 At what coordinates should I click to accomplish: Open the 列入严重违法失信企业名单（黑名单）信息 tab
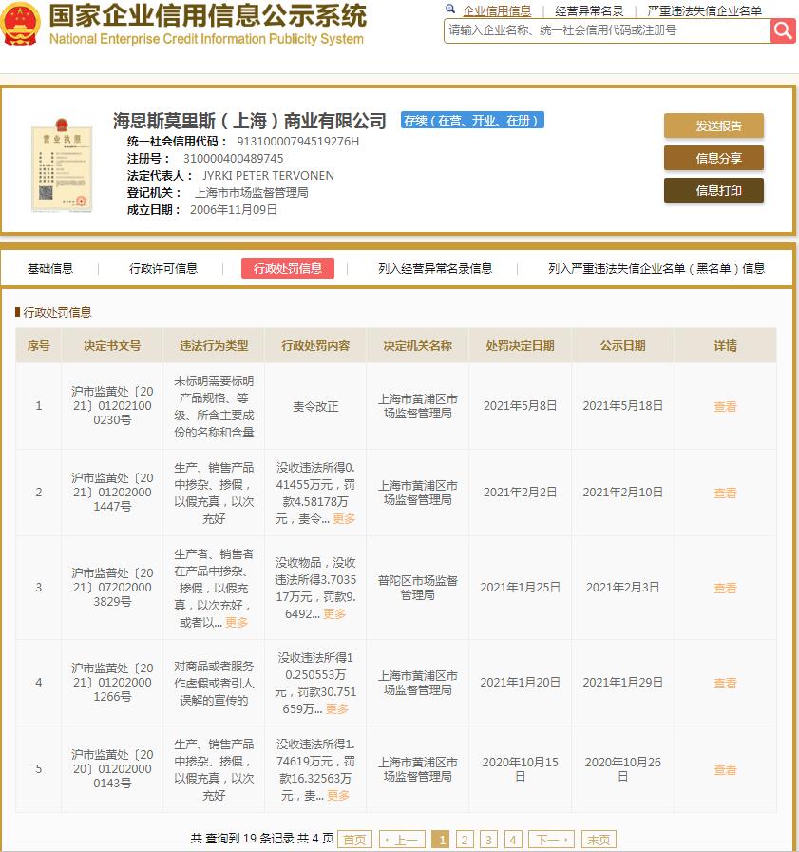656,268
